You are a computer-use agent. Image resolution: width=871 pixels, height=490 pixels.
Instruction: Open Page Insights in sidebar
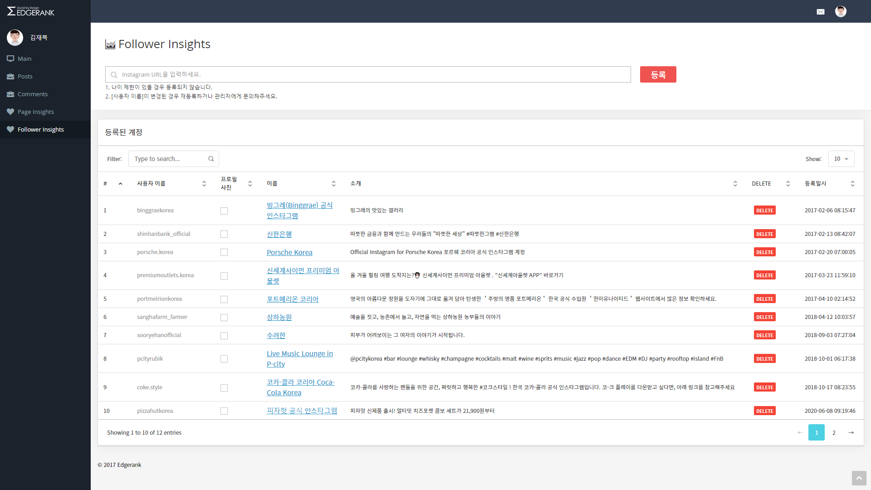[x=35, y=112]
